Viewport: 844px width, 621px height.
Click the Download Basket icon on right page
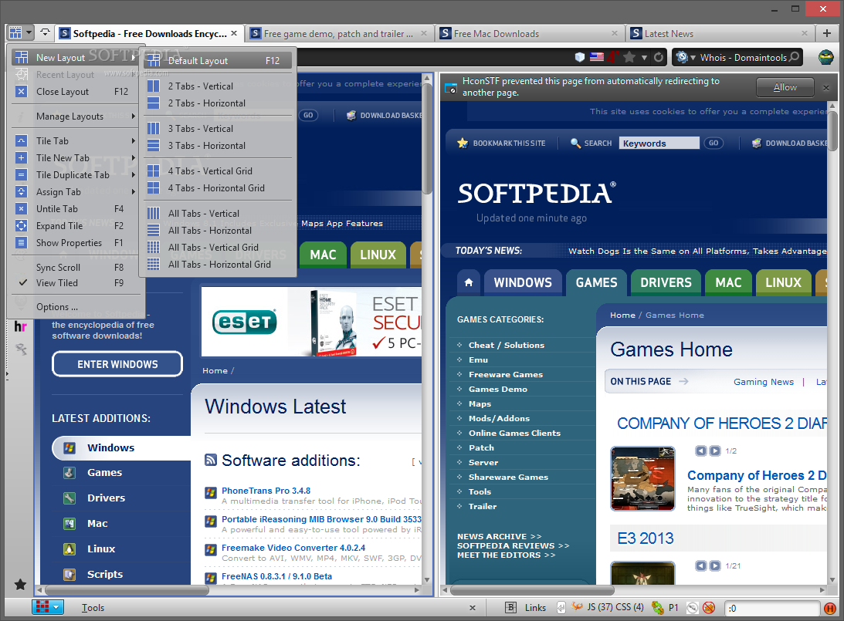757,143
